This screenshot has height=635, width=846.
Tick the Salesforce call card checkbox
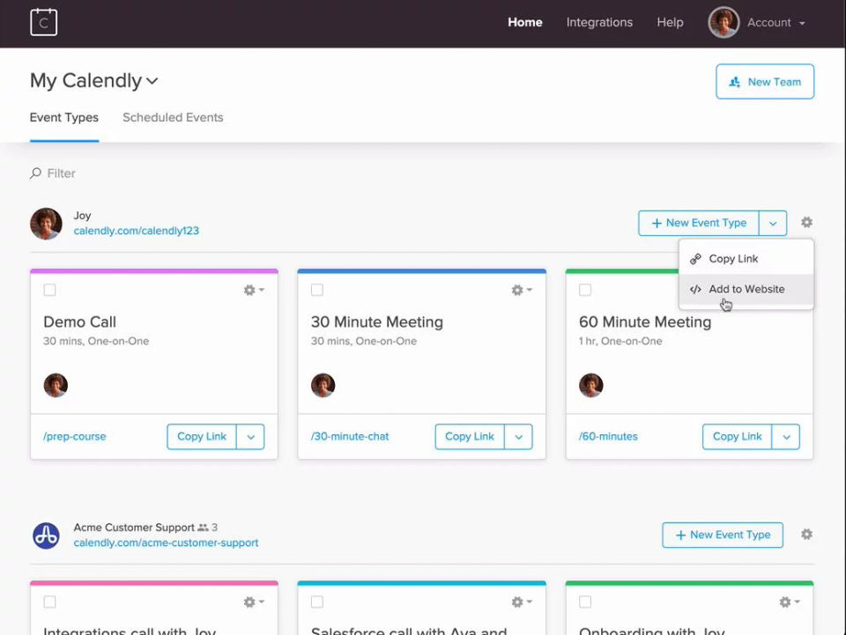click(x=317, y=602)
